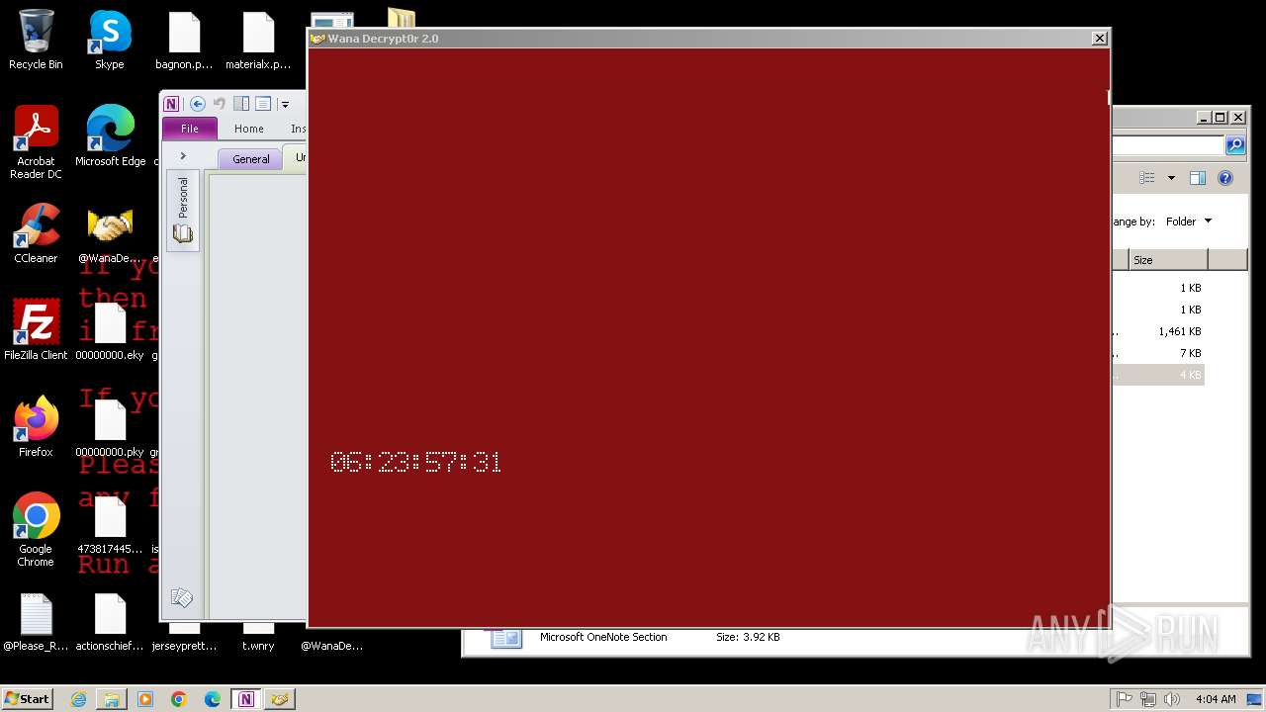
Task: Open Windows Explorer taskbar icon
Action: 112,699
